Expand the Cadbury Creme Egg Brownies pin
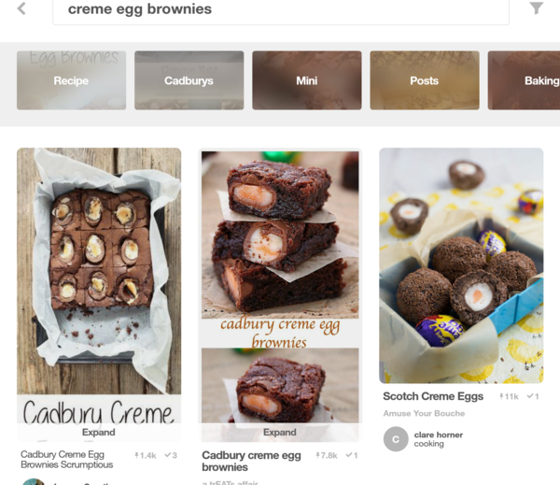 coord(99,432)
